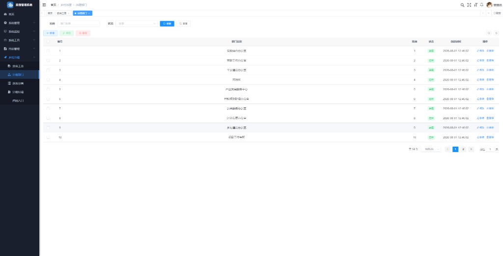Tick the checkbox of row 3

coord(48,70)
